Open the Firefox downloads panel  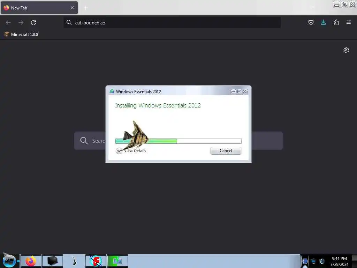coord(323,22)
